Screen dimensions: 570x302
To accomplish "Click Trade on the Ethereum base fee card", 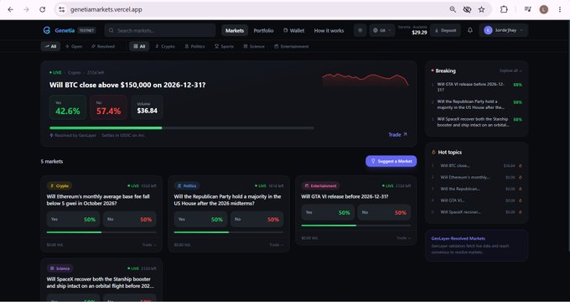I will (x=149, y=245).
